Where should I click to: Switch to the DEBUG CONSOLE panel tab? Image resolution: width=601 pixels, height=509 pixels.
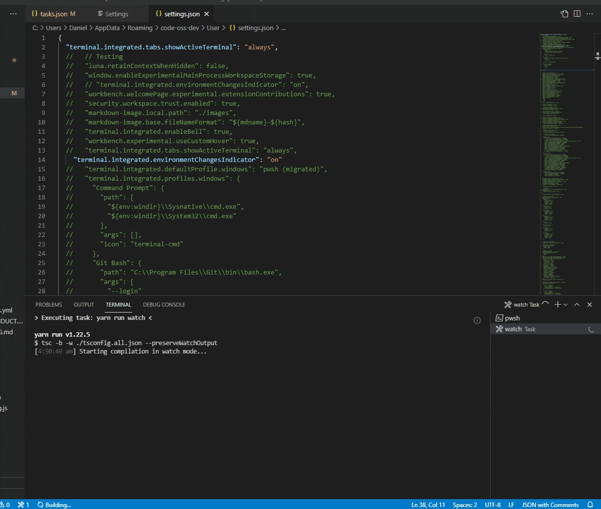(164, 305)
